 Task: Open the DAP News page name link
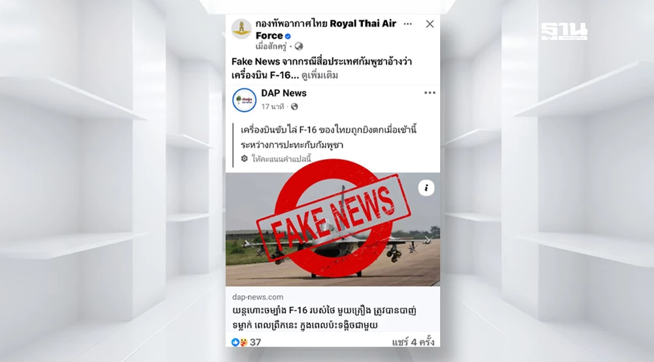pyautogui.click(x=284, y=93)
